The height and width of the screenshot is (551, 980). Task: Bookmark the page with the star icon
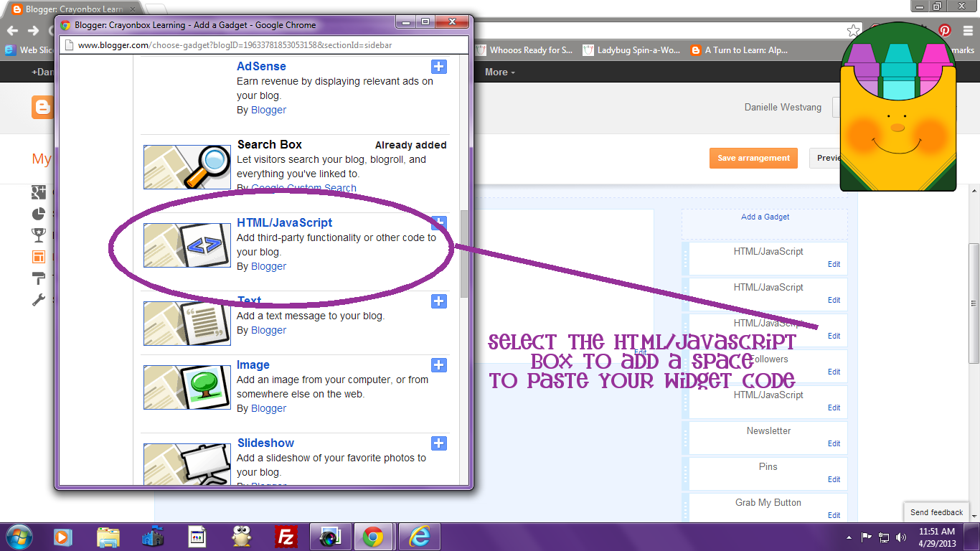point(853,30)
